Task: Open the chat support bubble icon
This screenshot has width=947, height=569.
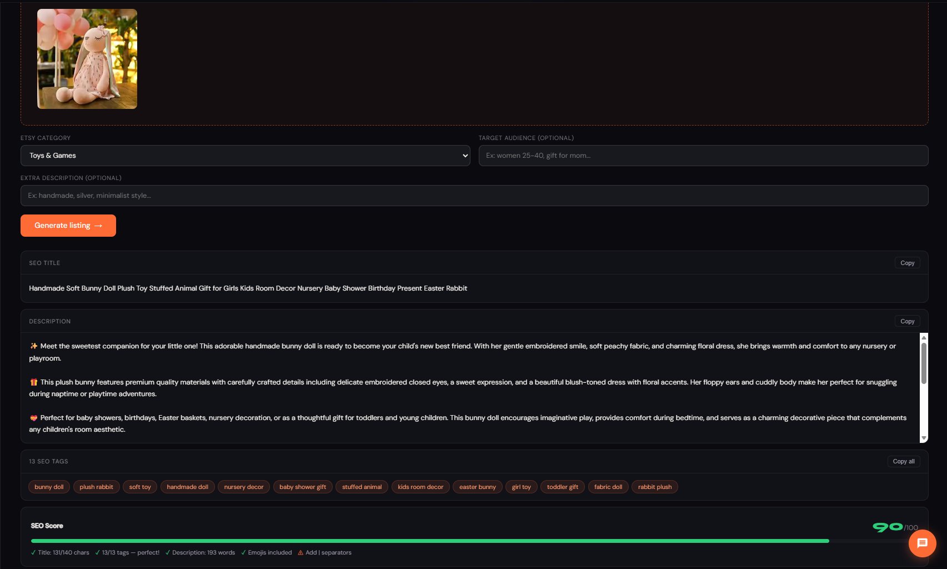Action: [x=922, y=543]
